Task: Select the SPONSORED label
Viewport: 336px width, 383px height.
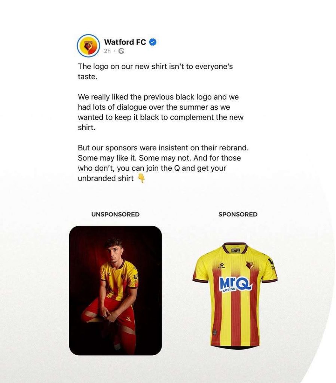Action: pyautogui.click(x=238, y=214)
